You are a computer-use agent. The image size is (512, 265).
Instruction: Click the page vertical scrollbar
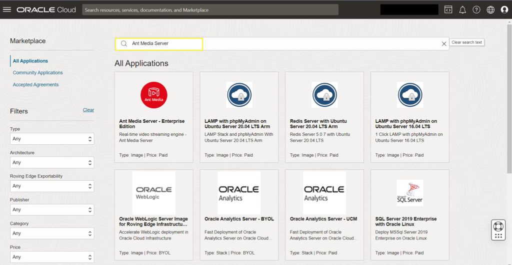click(509, 98)
